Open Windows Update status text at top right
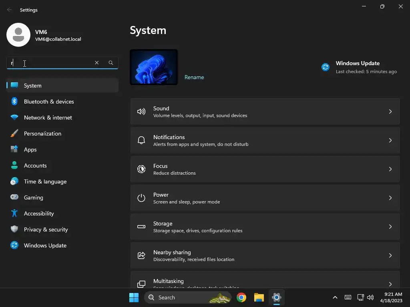The height and width of the screenshot is (307, 410). tap(366, 67)
